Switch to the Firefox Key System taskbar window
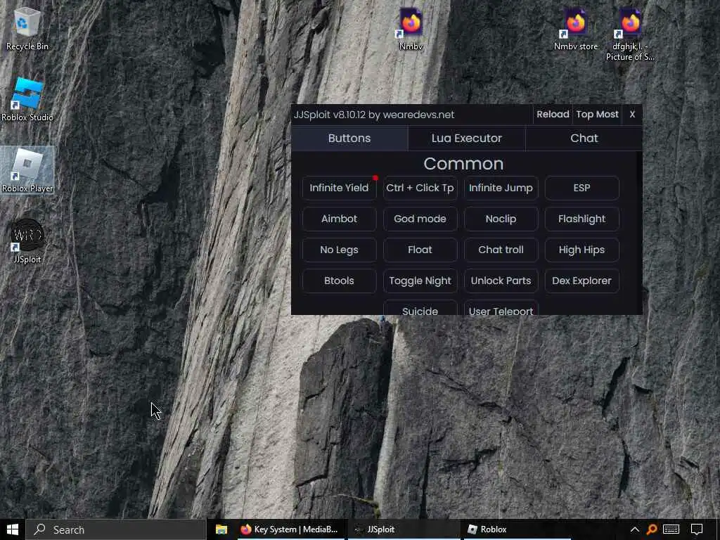 click(x=290, y=529)
